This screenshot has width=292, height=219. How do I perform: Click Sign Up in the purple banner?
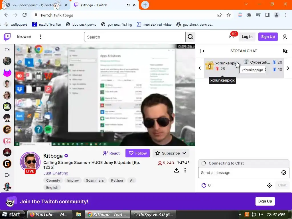(x=265, y=201)
